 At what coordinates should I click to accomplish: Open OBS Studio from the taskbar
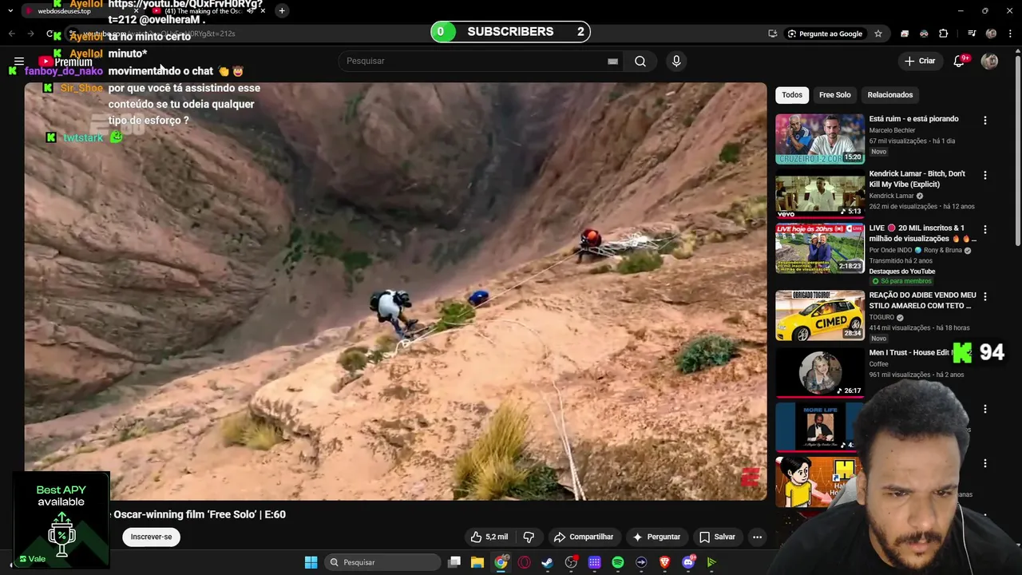(571, 562)
